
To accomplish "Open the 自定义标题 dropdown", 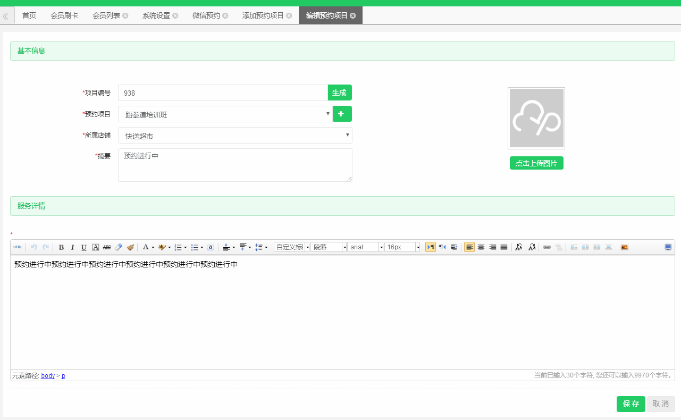I will pos(292,247).
